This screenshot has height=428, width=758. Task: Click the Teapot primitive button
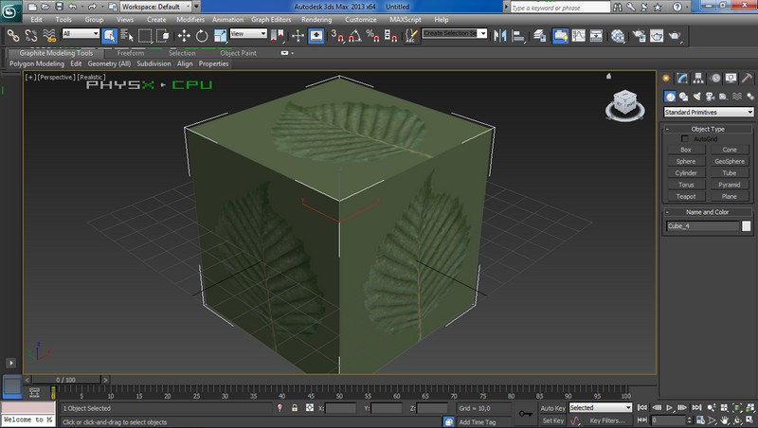click(686, 196)
